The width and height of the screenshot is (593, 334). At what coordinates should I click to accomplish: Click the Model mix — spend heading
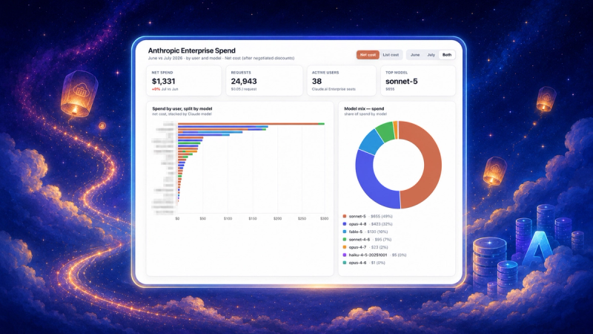click(x=364, y=108)
